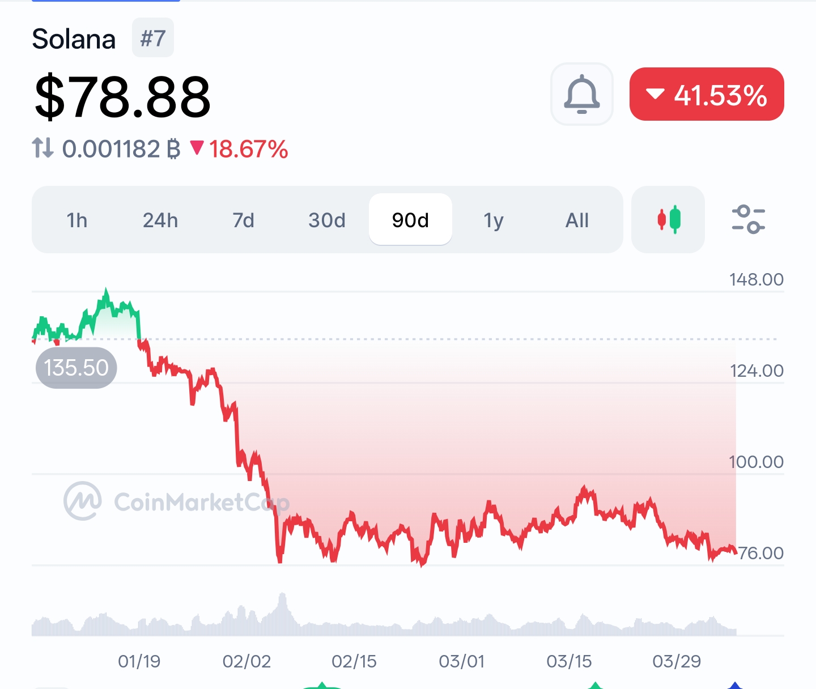
Task: Show the All time price history
Action: [577, 220]
